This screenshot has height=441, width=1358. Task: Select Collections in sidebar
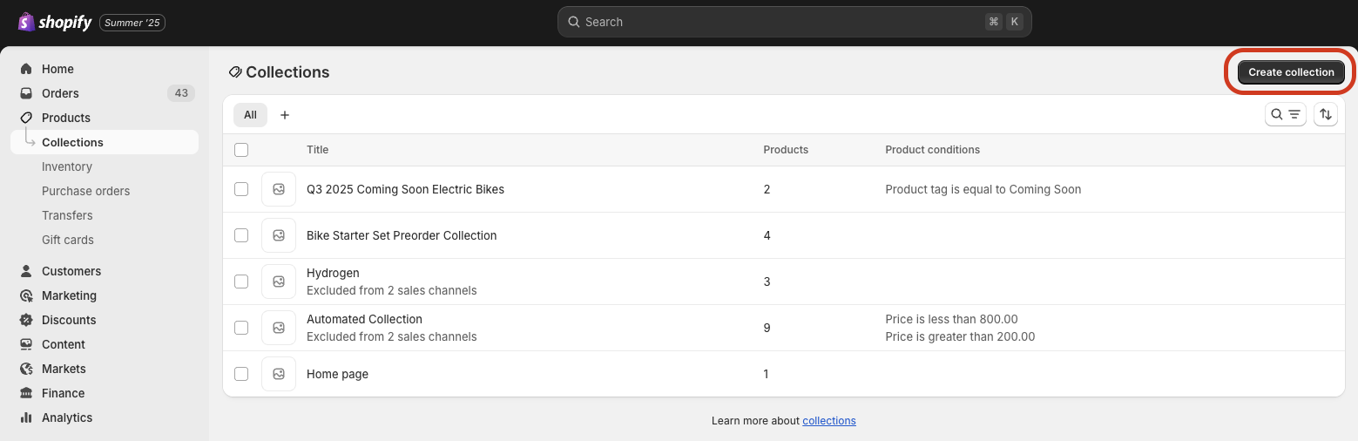[x=105, y=142]
